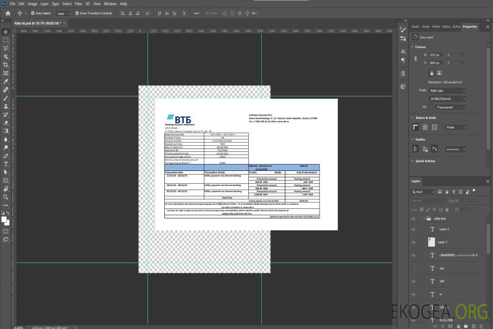This screenshot has width=493, height=329.
Task: Select the Horizontal Type tool
Action: pyautogui.click(x=5, y=164)
